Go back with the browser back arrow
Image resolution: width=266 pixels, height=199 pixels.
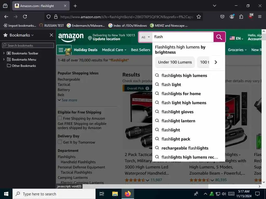[6, 17]
